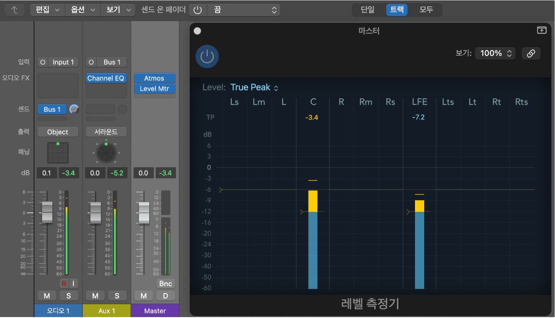Click C channel true peak -3.4
The height and width of the screenshot is (318, 555).
click(x=312, y=118)
